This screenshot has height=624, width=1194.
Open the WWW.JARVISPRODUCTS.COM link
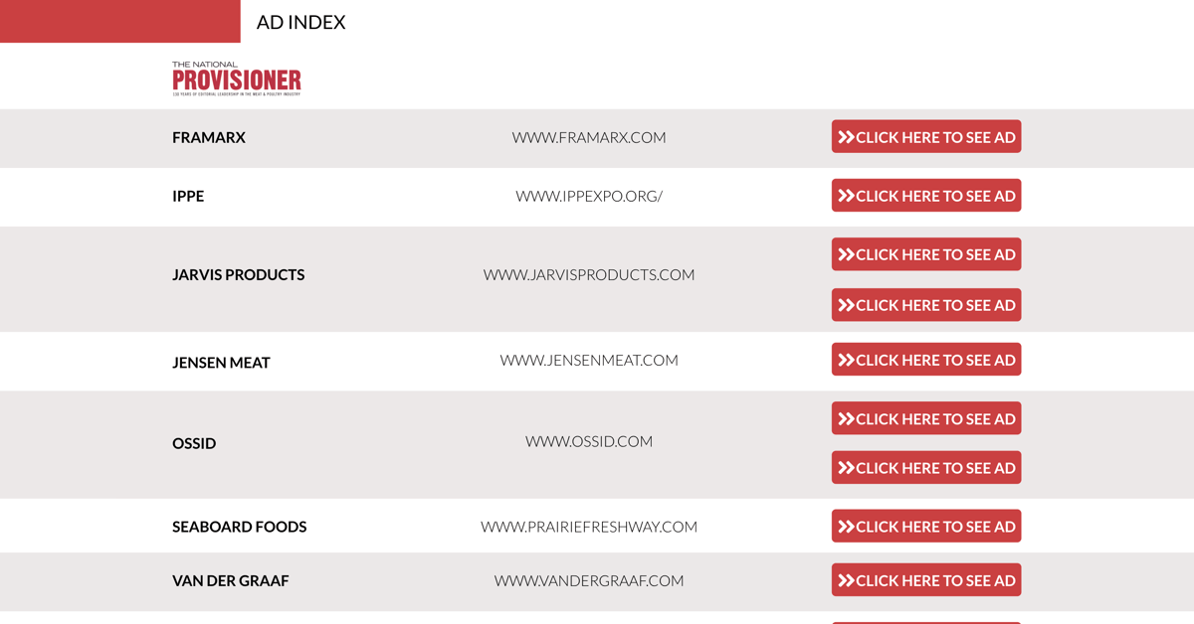click(x=589, y=274)
